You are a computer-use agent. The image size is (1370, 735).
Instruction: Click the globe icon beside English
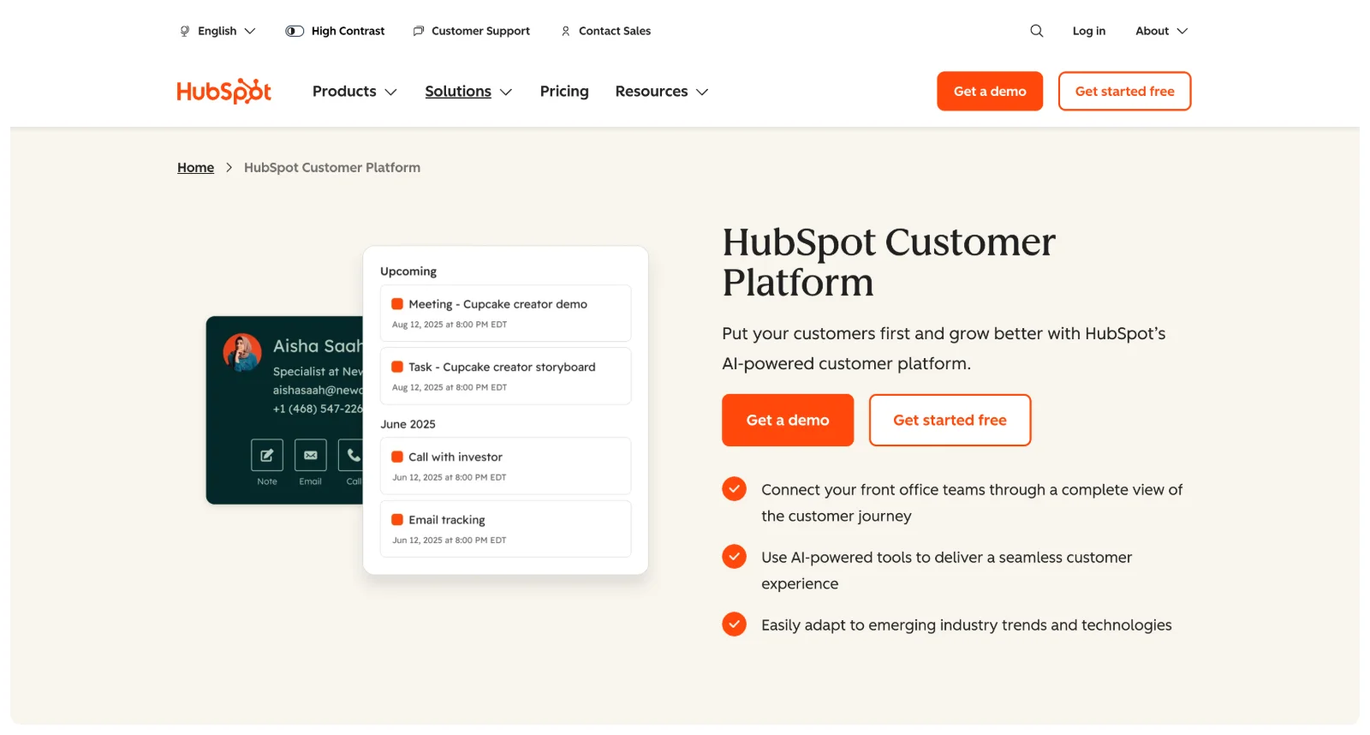coord(185,31)
